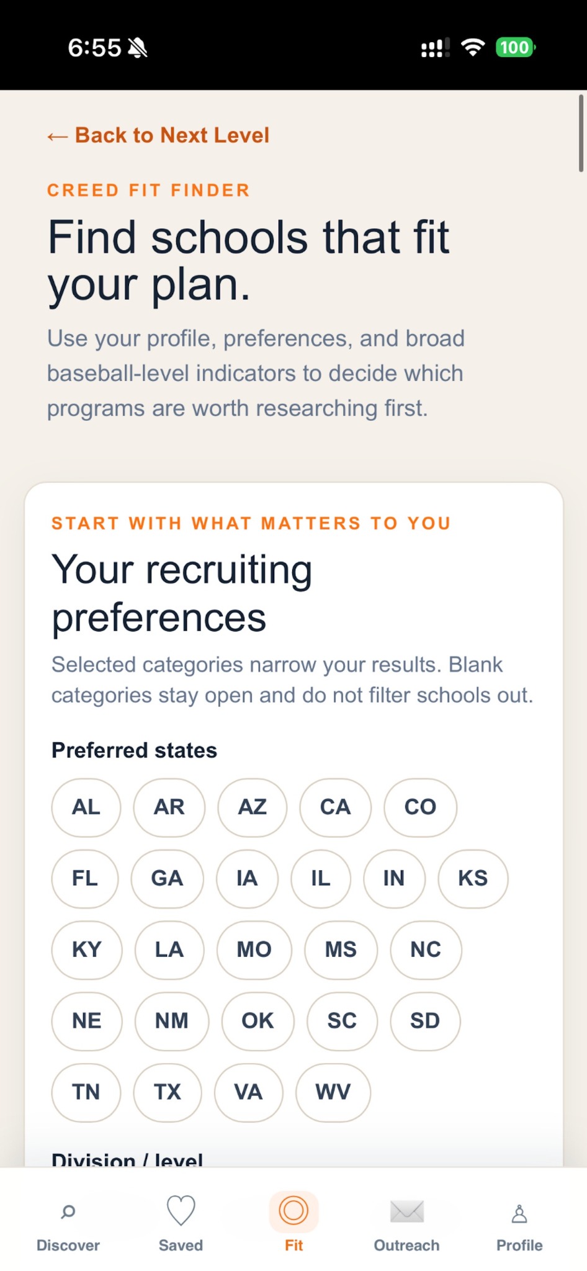The height and width of the screenshot is (1271, 587).
Task: Select the OK state chip
Action: click(x=258, y=1022)
